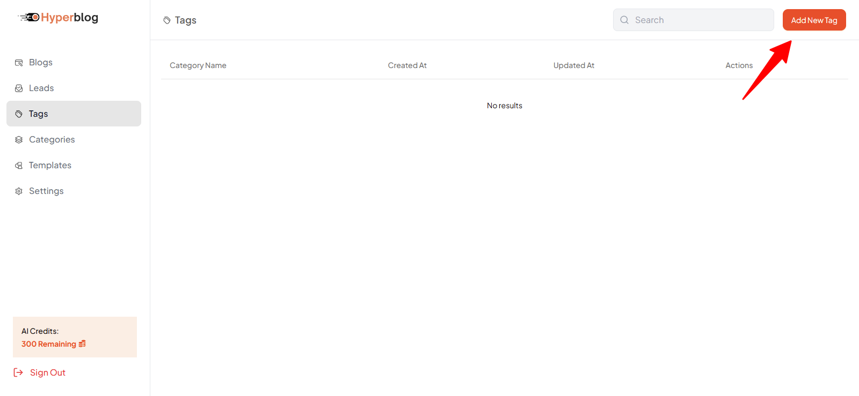Click the AI Credits label

40,331
